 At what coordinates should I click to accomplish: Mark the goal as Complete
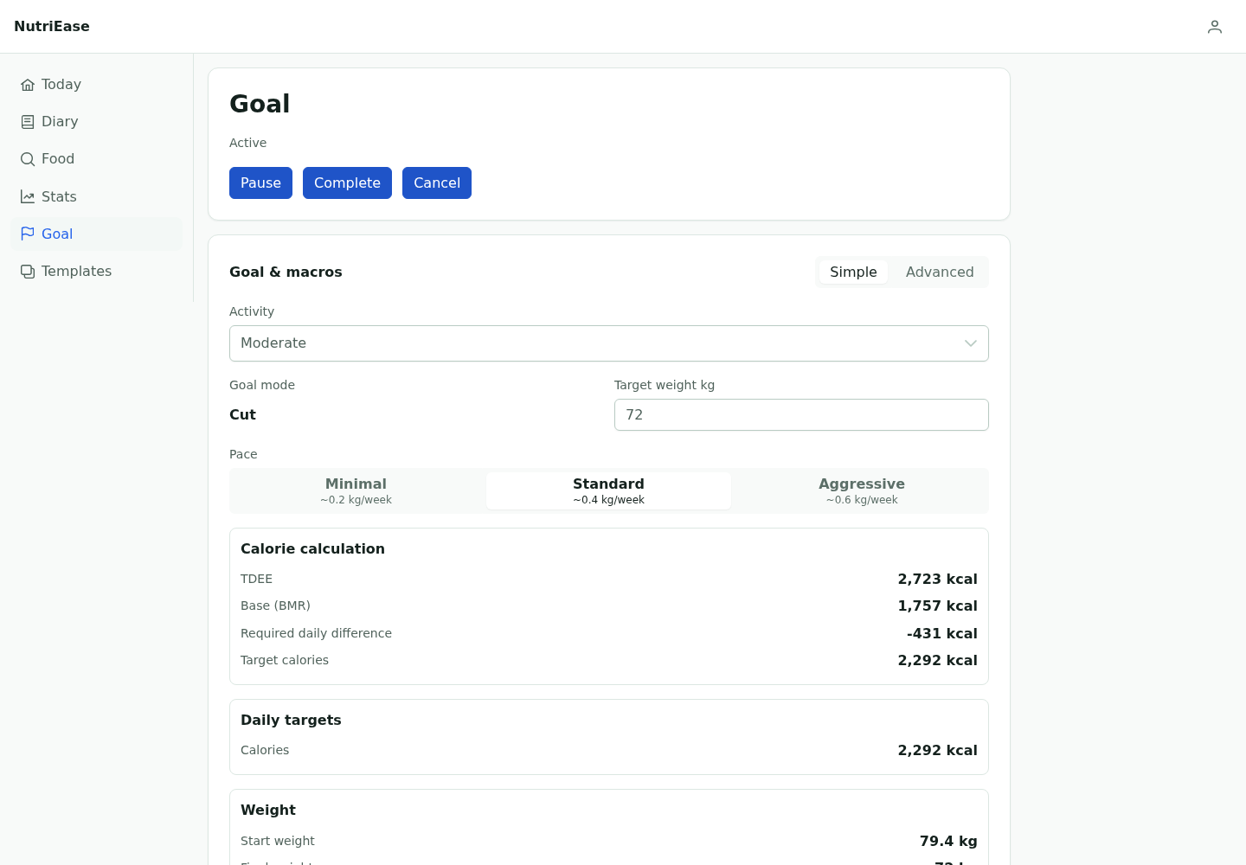[347, 183]
